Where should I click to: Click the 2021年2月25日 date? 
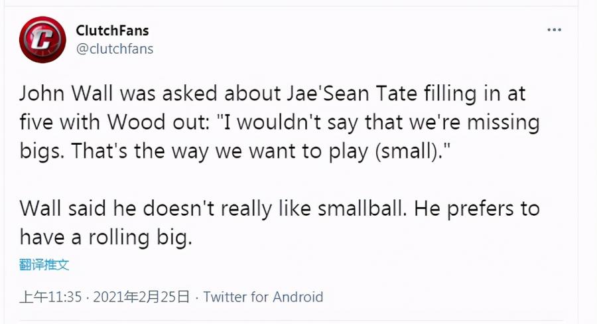141,297
